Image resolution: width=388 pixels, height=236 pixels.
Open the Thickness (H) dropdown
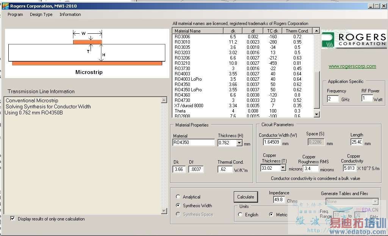point(239,143)
